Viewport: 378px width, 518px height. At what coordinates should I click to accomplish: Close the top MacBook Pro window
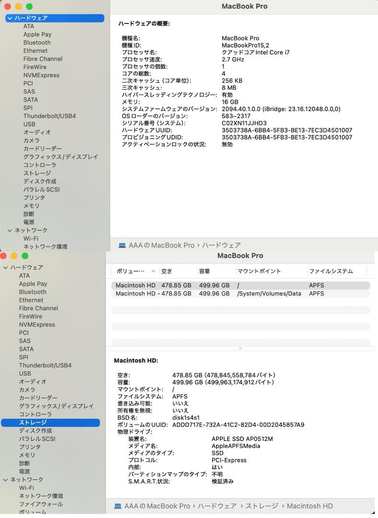tap(8, 6)
